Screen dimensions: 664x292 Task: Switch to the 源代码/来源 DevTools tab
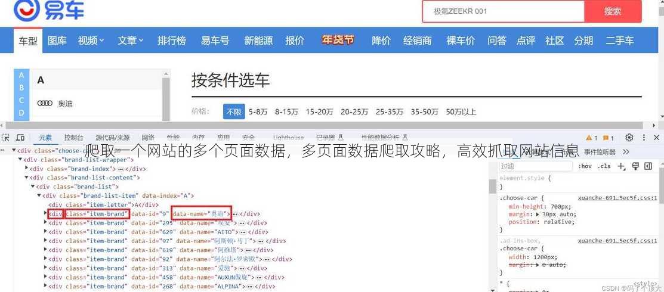click(x=112, y=138)
